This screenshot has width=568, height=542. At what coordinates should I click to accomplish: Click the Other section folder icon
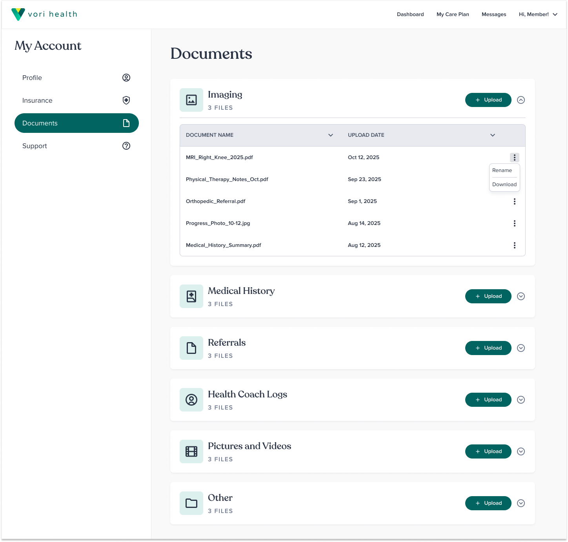pyautogui.click(x=191, y=503)
